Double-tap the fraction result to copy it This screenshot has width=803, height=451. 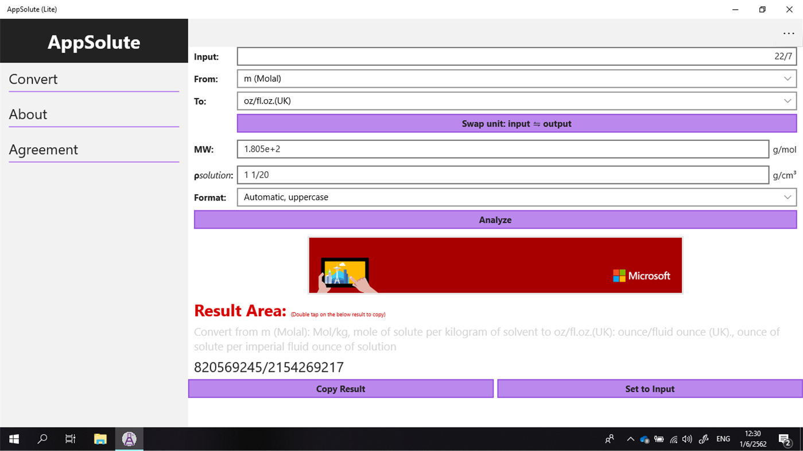point(269,367)
